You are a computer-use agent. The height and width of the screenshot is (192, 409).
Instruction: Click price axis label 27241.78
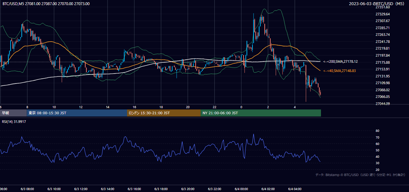(382, 42)
